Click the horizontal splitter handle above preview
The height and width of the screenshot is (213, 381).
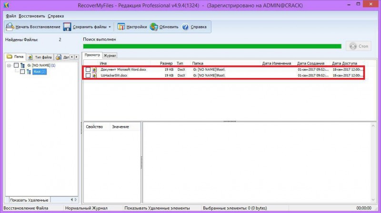pos(230,121)
